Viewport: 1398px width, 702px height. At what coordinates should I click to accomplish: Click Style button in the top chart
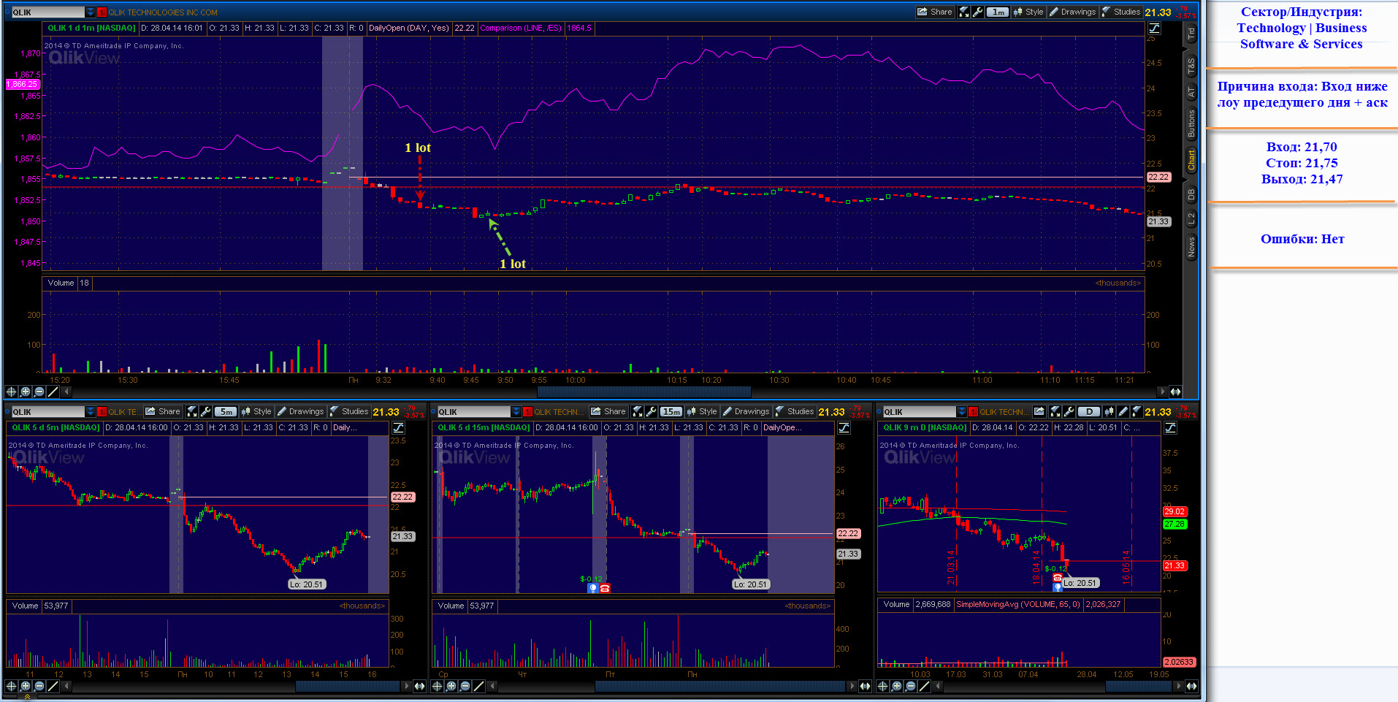pyautogui.click(x=1028, y=12)
